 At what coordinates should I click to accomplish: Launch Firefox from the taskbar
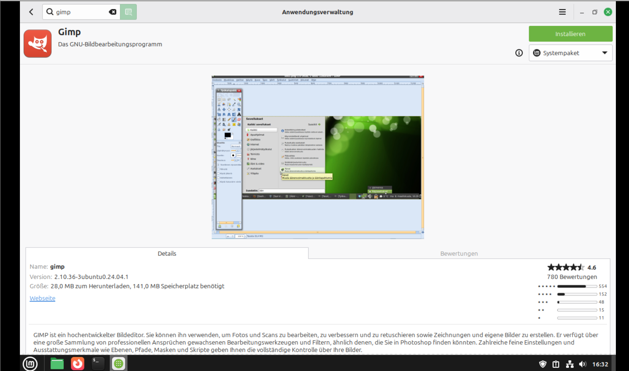[78, 363]
